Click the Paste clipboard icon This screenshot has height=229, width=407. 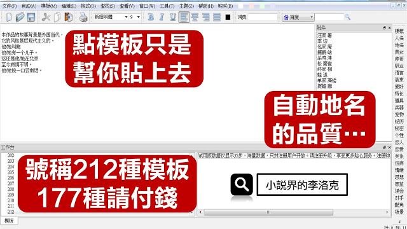pos(69,17)
